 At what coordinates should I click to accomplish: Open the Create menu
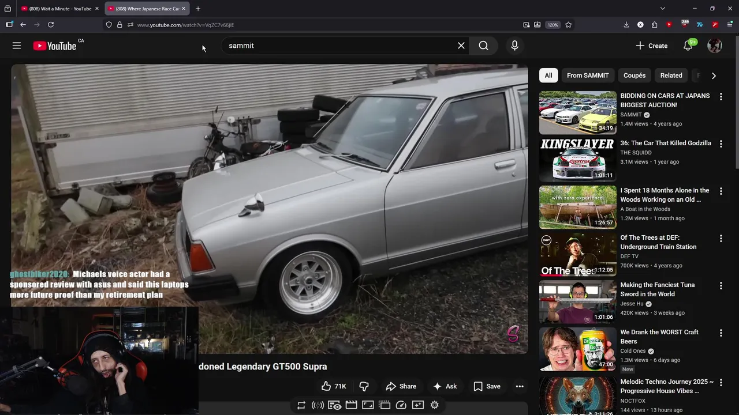652,46
